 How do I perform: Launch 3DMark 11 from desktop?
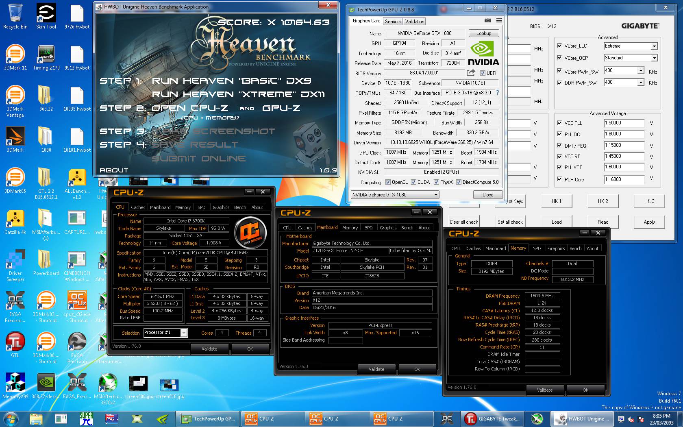click(15, 57)
